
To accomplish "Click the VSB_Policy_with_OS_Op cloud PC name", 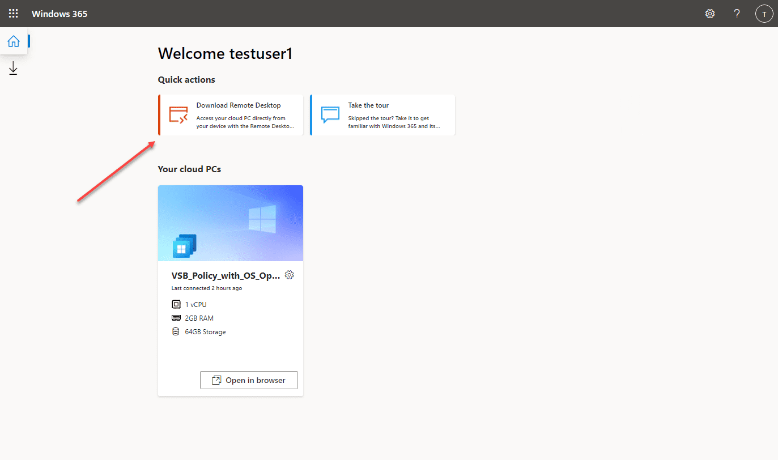I will (226, 276).
